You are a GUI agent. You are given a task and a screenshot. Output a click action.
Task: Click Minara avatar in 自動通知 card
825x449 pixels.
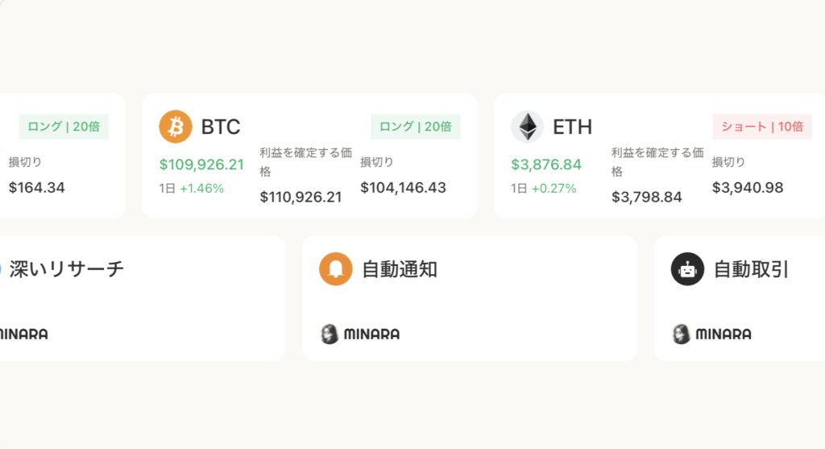pos(330,334)
